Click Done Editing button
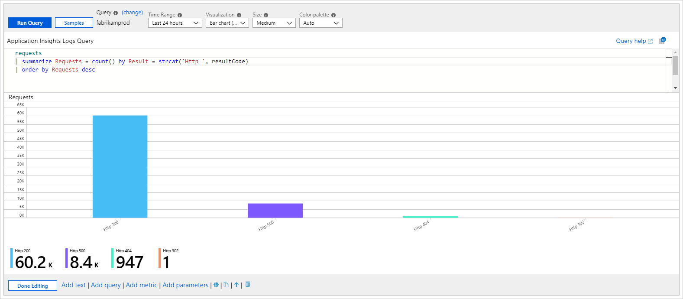The width and height of the screenshot is (683, 299). 32,286
